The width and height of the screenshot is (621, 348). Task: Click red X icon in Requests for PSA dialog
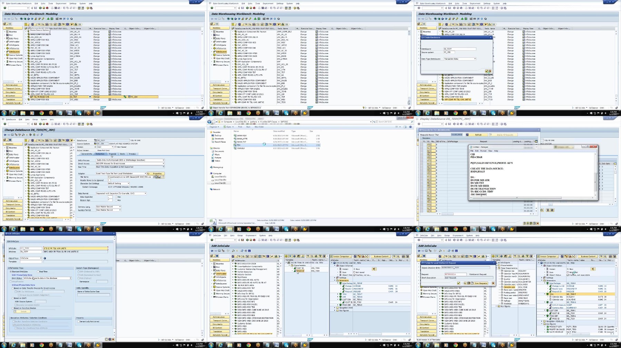pyautogui.click(x=538, y=223)
